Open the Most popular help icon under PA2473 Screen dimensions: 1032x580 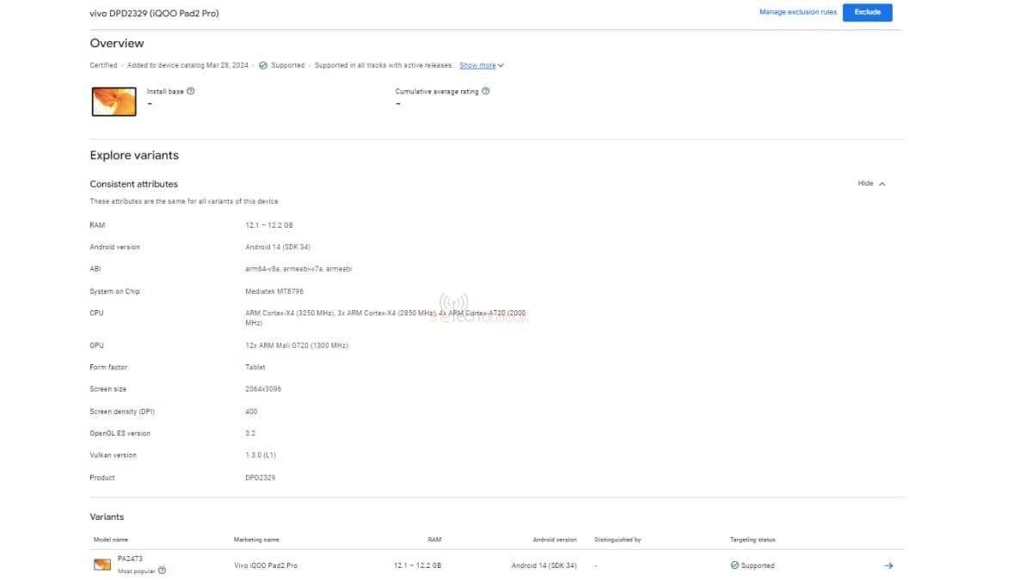pyautogui.click(x=161, y=571)
